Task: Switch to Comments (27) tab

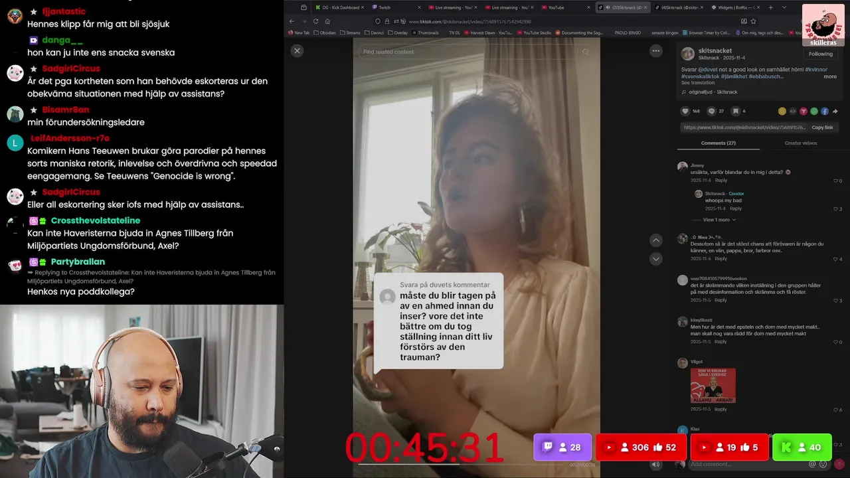Action: coord(718,143)
